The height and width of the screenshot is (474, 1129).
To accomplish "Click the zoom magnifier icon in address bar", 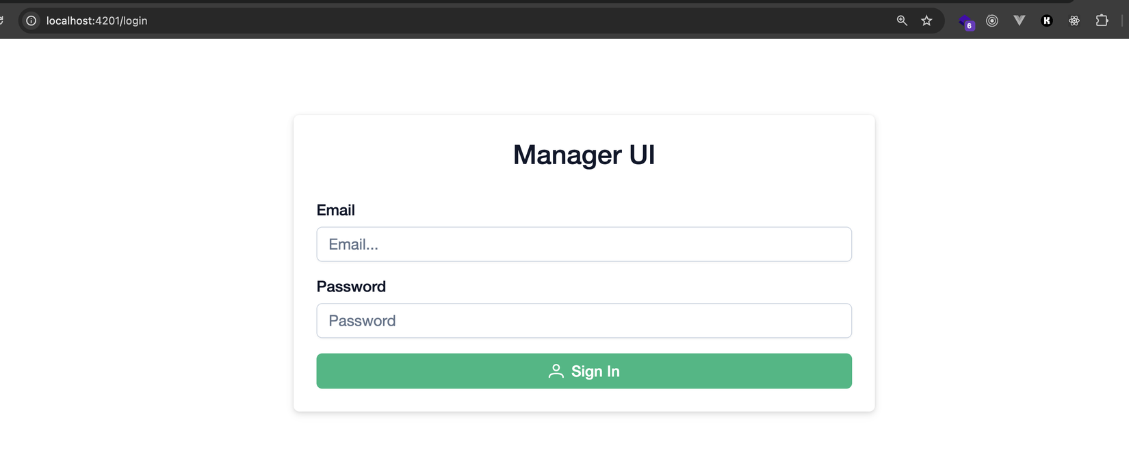I will [x=902, y=21].
